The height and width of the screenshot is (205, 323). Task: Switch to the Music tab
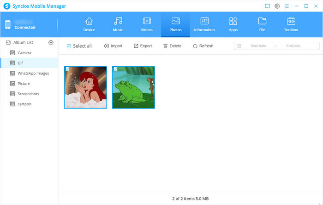tap(118, 24)
